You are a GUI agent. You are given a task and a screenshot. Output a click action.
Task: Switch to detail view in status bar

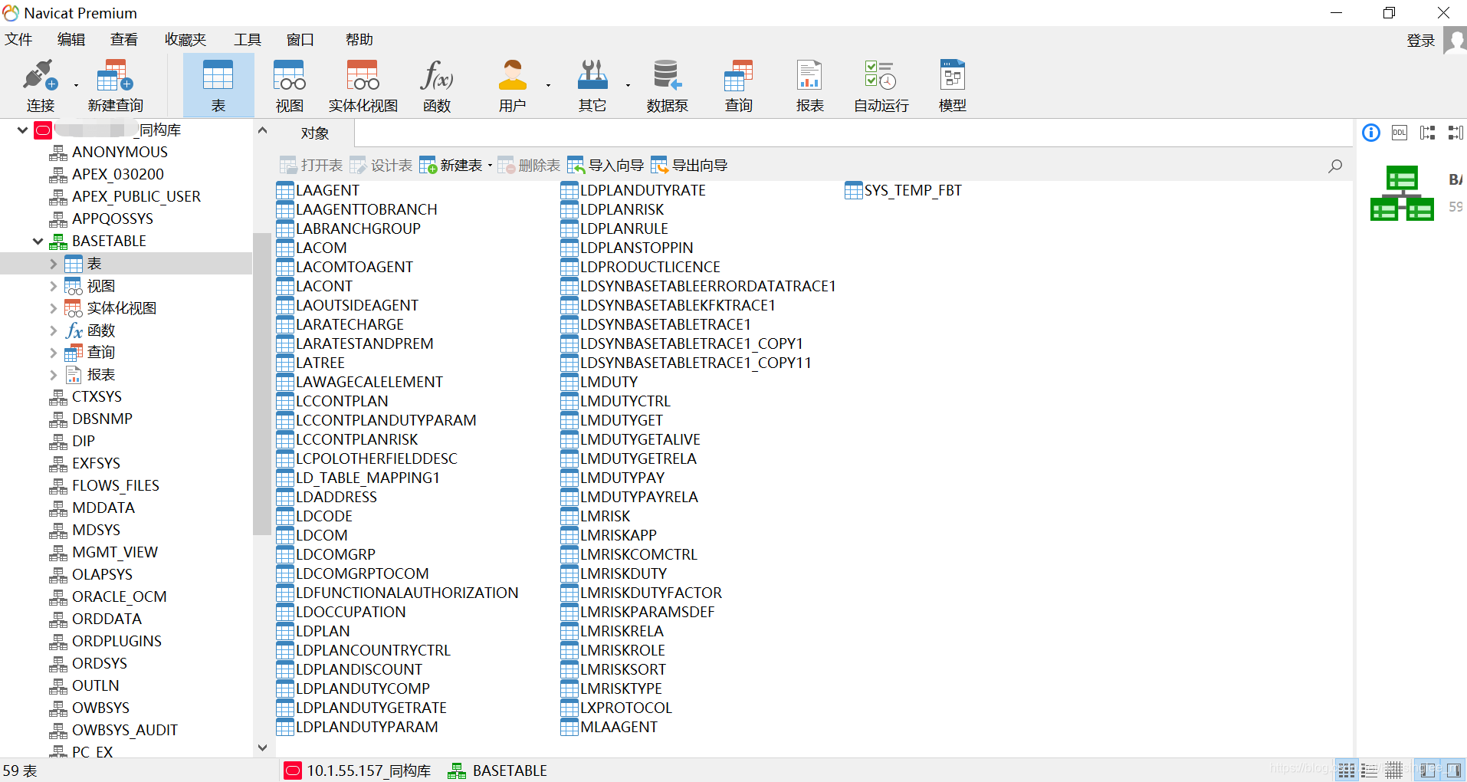(1370, 770)
